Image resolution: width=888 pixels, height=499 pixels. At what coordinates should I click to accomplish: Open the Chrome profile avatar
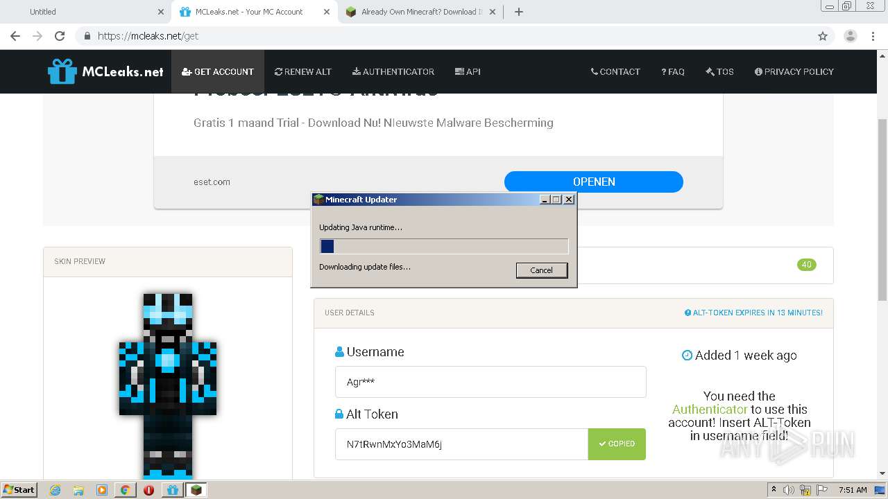pos(850,36)
